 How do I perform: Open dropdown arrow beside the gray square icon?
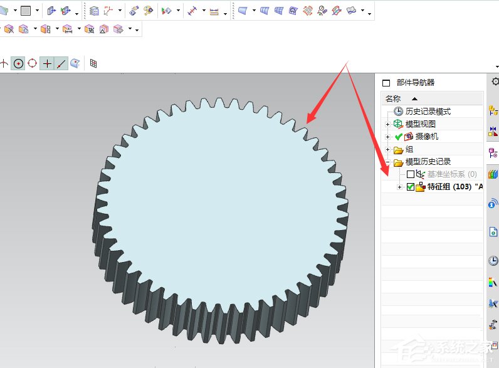click(37, 11)
